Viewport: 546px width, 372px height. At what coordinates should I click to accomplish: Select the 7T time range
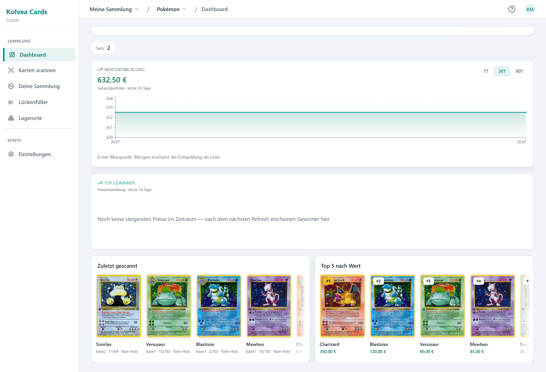coord(486,71)
